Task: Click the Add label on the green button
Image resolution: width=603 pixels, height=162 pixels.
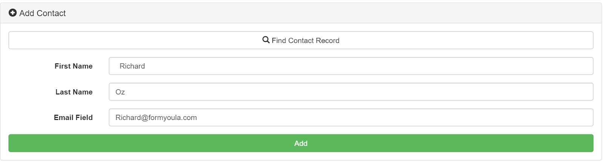Action: [301, 143]
